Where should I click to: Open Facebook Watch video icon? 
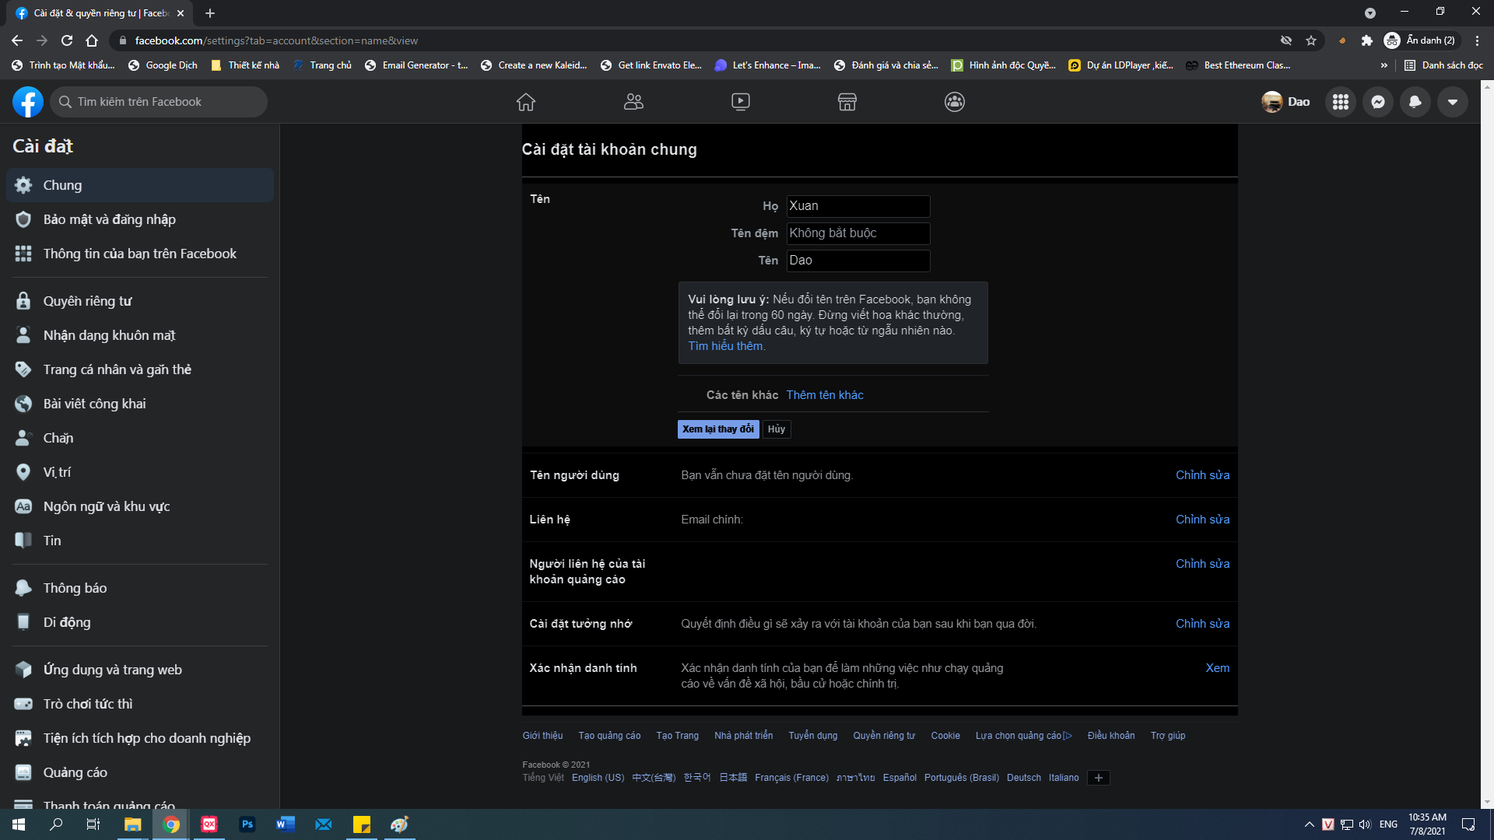(x=740, y=102)
